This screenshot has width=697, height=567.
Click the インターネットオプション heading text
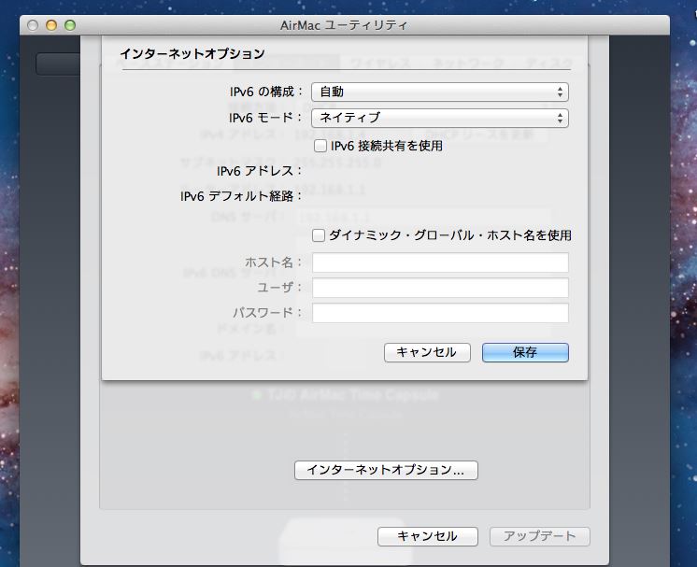[192, 54]
